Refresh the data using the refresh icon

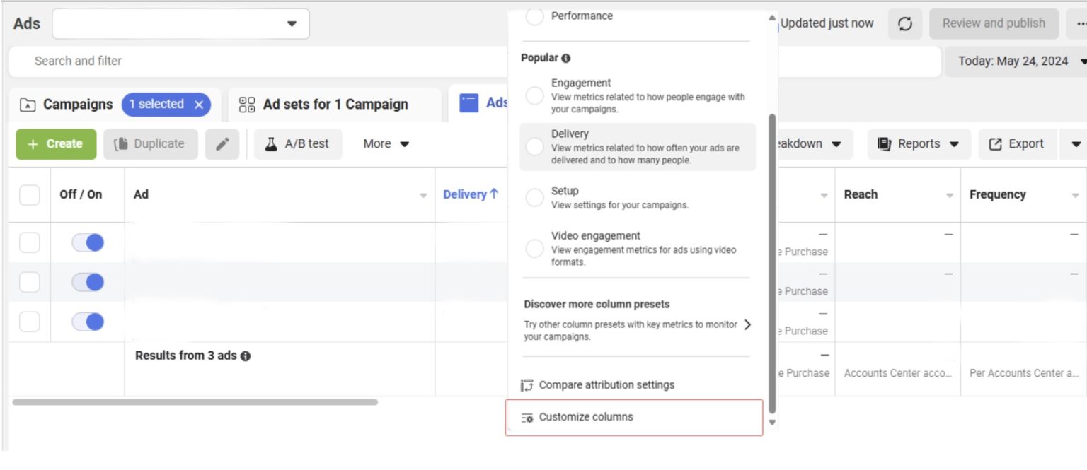[x=906, y=23]
